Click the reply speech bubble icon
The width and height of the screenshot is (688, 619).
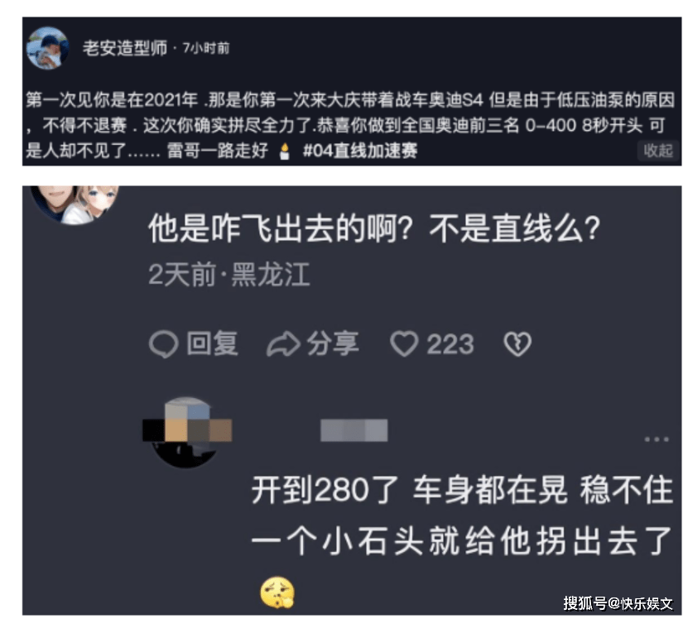tap(164, 344)
